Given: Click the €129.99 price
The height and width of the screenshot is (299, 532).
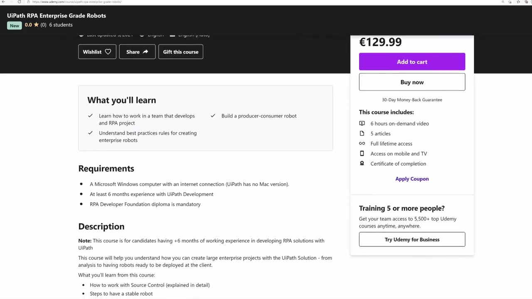Looking at the screenshot, I should click(380, 42).
